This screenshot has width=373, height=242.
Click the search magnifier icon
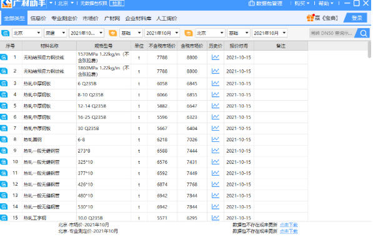(363, 33)
